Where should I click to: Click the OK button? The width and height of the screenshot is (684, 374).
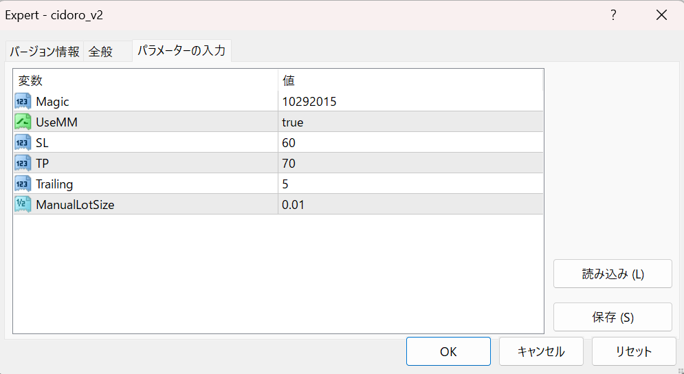(x=448, y=351)
